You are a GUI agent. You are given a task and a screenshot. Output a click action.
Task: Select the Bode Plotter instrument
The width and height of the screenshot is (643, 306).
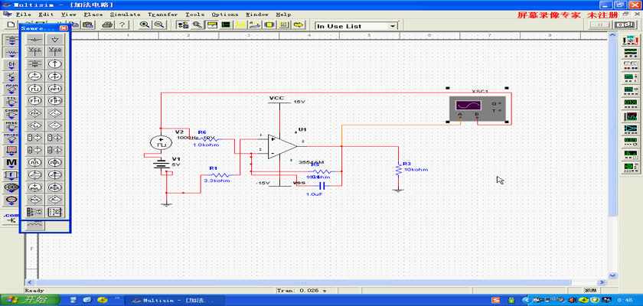[x=630, y=91]
